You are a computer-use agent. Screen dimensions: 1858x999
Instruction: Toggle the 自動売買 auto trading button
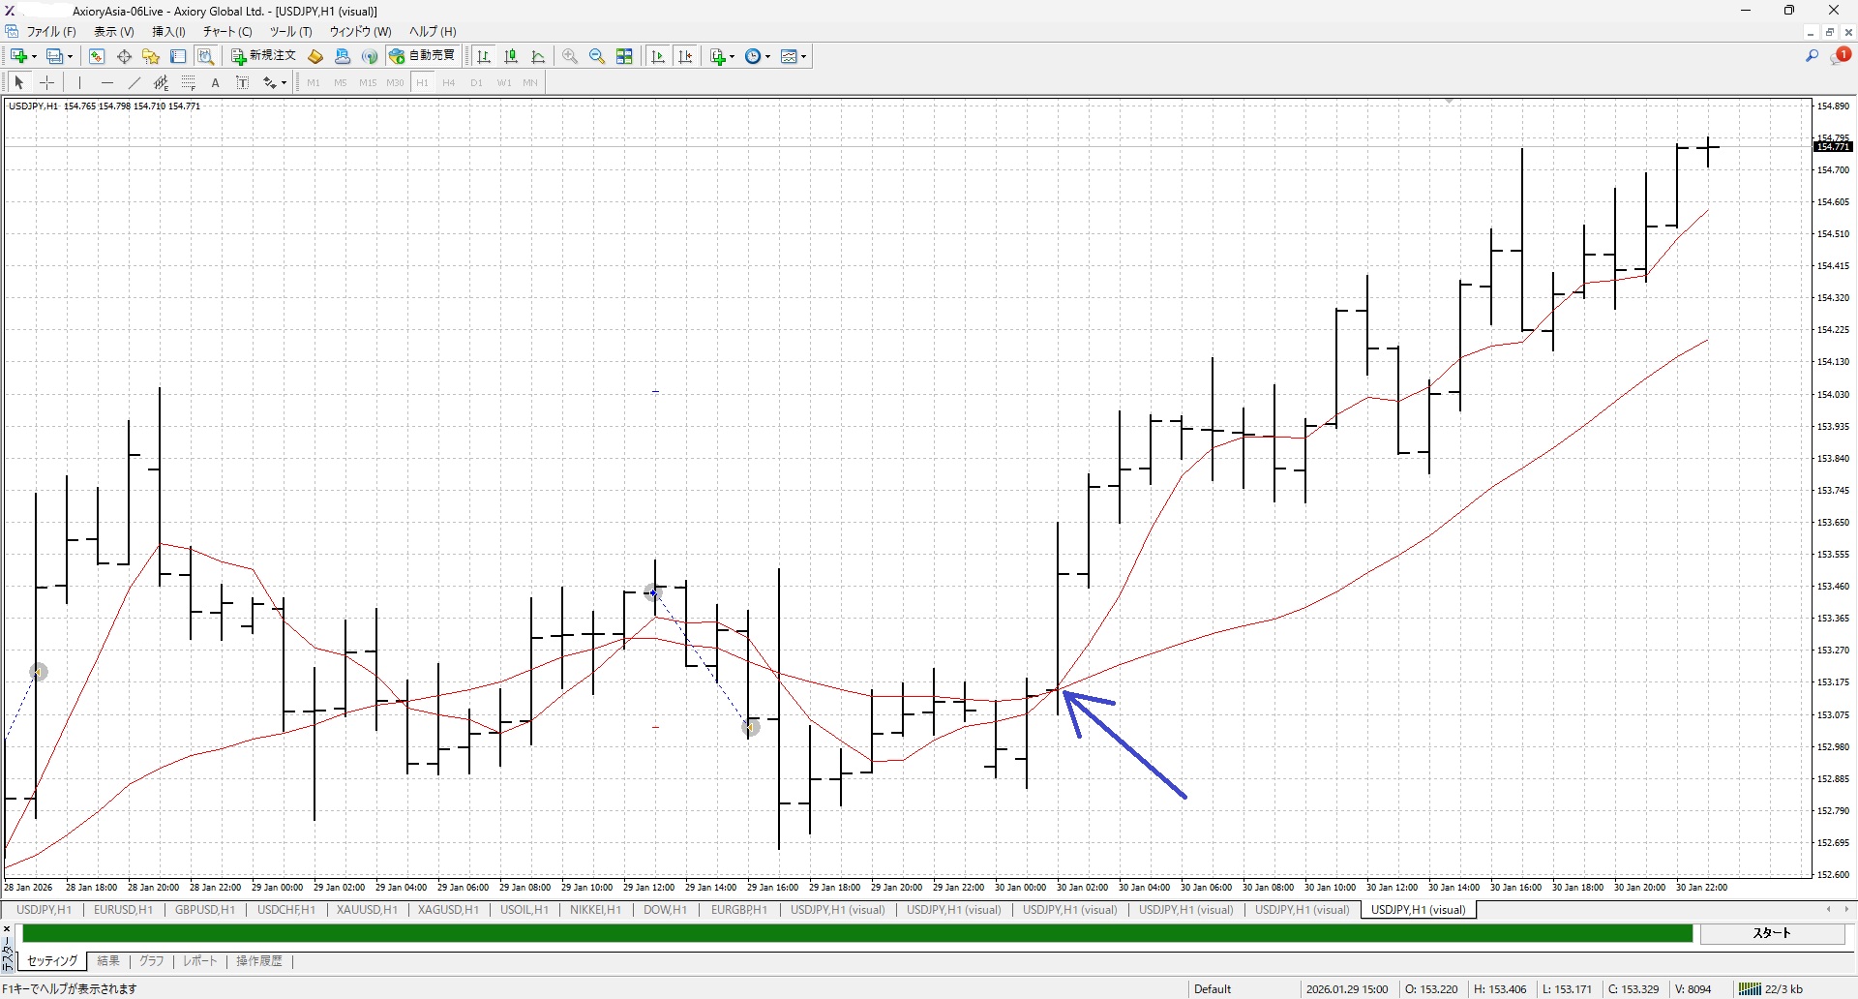point(423,56)
